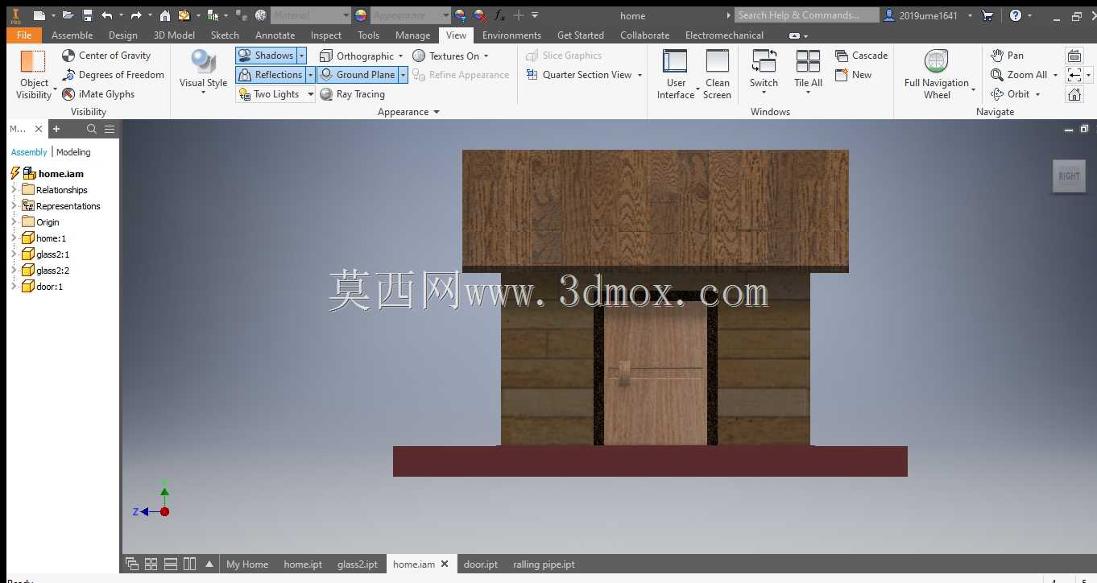Open the Textures On dropdown

pyautogui.click(x=486, y=56)
